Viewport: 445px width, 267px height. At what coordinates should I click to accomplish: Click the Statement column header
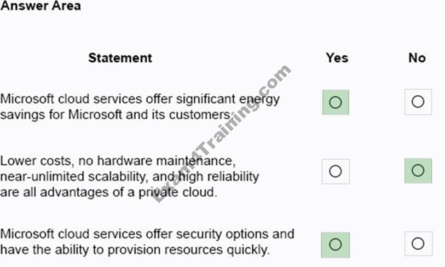(x=120, y=58)
